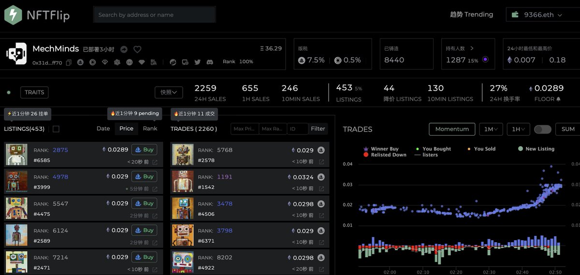The width and height of the screenshot is (580, 275).
Task: Click the floor alert bell icon
Action: coord(559,99)
